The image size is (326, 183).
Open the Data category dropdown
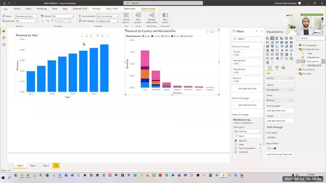point(107,21)
